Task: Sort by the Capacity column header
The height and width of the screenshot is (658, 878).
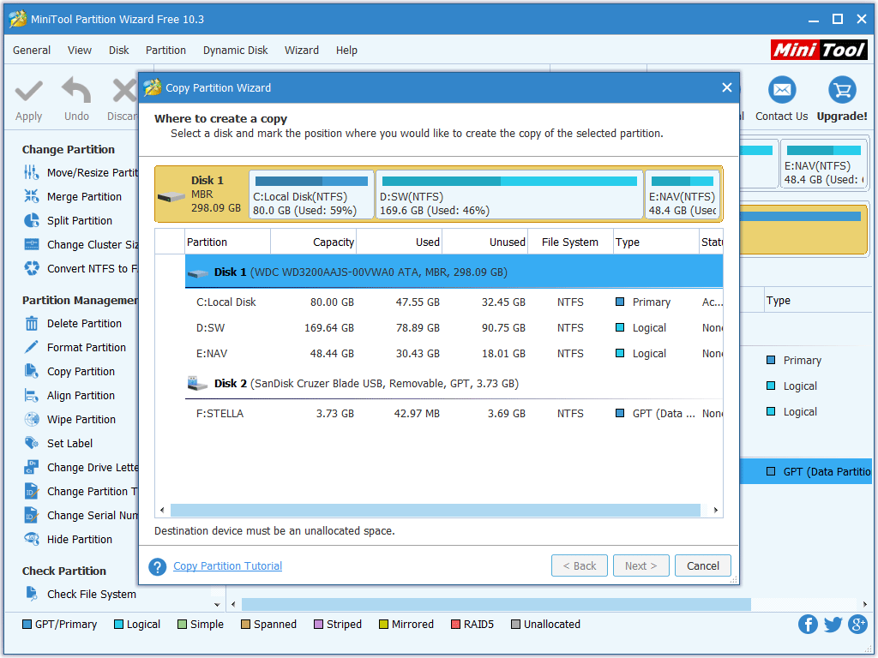Action: click(313, 242)
